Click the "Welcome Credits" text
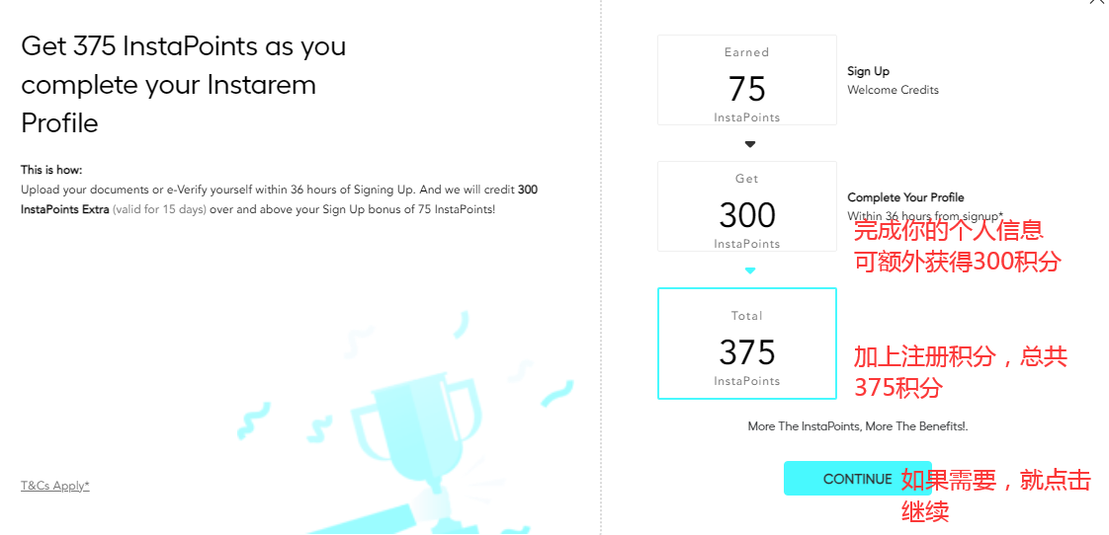The width and height of the screenshot is (1109, 535). [893, 90]
